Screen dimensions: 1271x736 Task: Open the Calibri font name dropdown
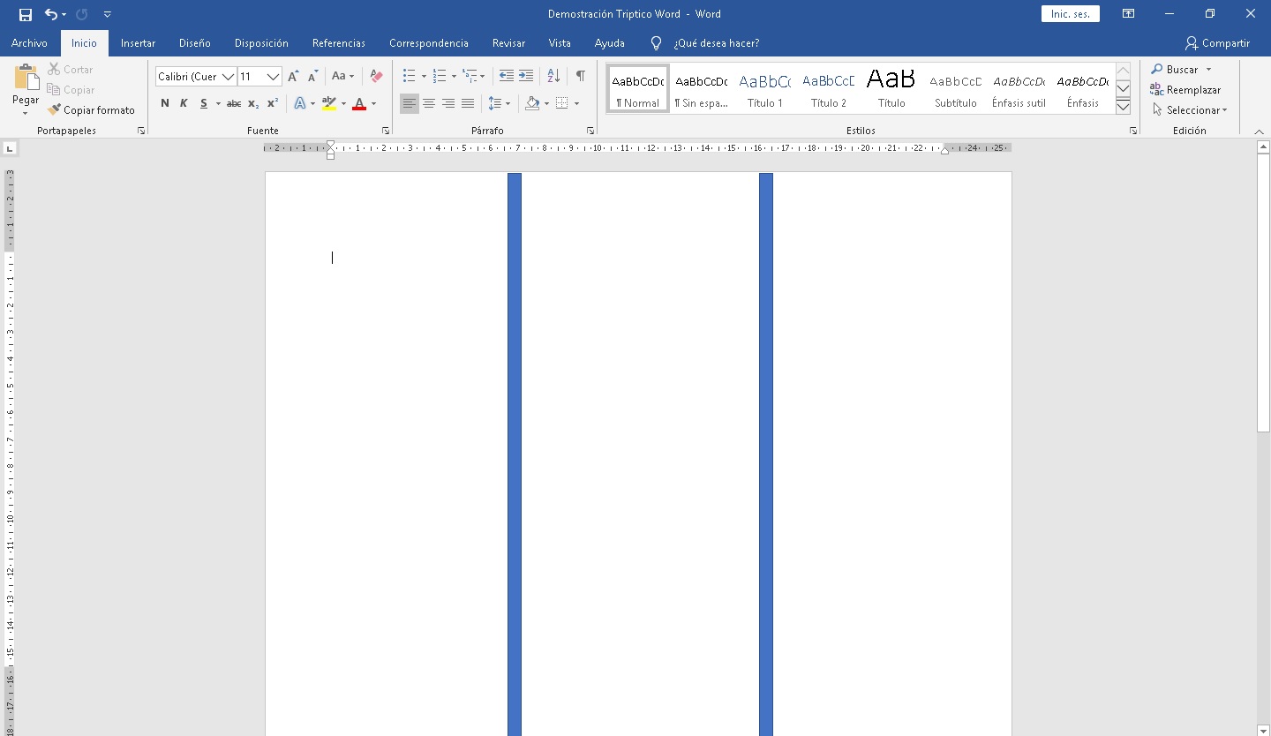click(x=228, y=77)
